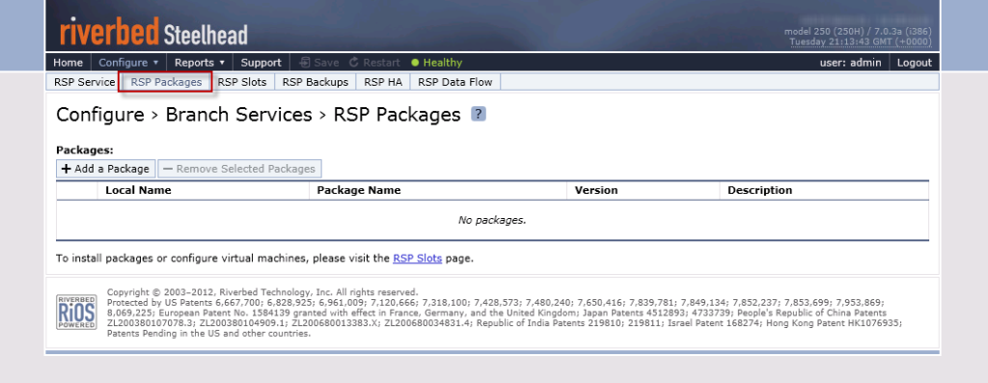The image size is (988, 383).
Task: Open the RSP Backups tab
Action: [x=316, y=82]
